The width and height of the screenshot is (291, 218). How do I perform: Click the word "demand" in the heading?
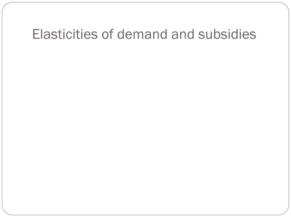click(x=142, y=34)
